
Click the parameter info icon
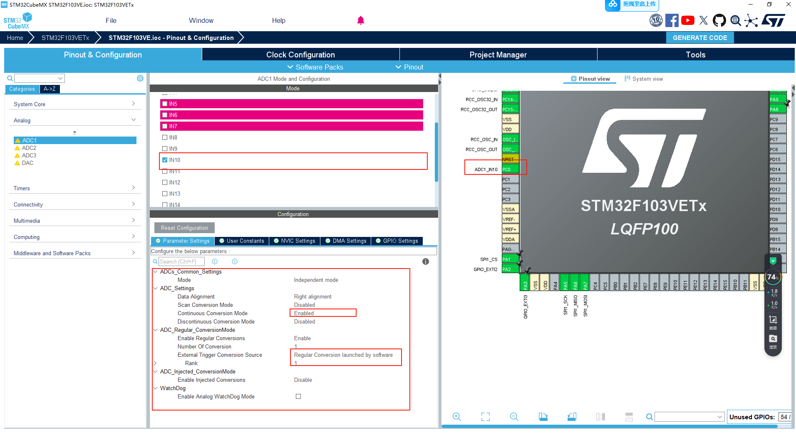click(425, 261)
